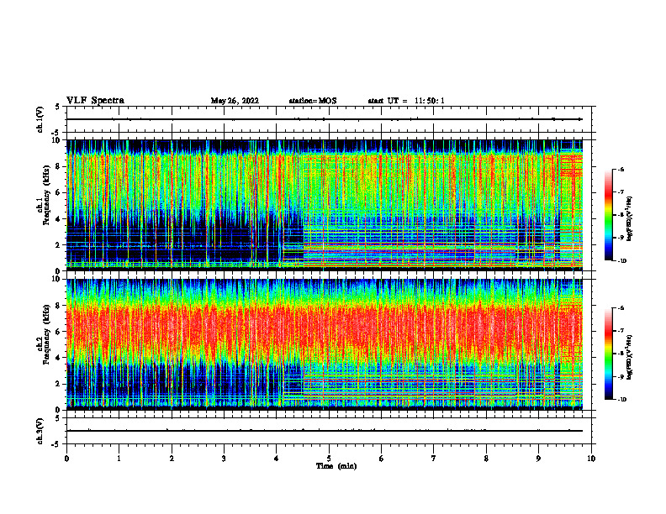
Task: Click the "5" tick label on time axis
Action: tap(329, 459)
